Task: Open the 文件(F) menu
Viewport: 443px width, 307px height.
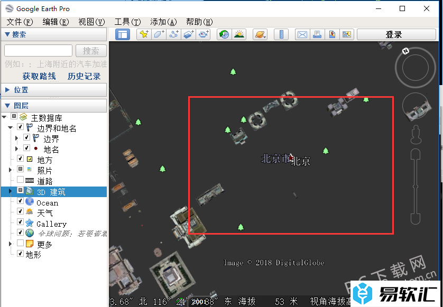Action: pyautogui.click(x=20, y=22)
